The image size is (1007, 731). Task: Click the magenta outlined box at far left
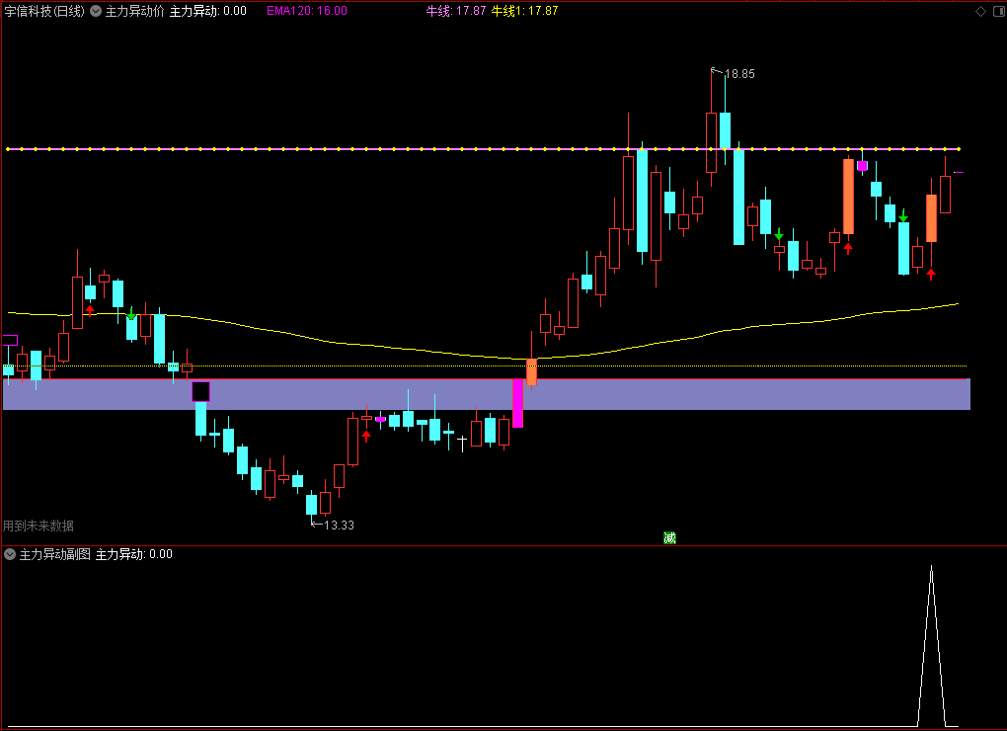pos(10,341)
